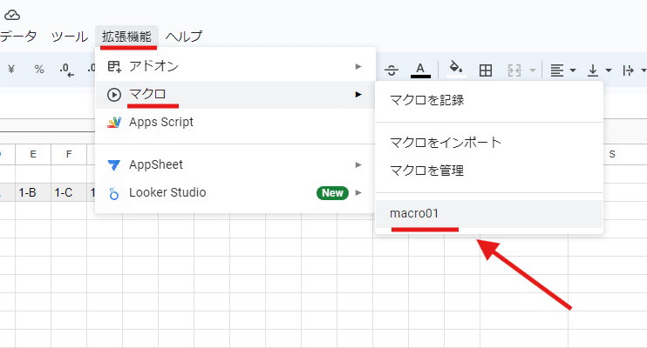Run the macro01 macro
This screenshot has height=348, width=647.
click(x=489, y=214)
